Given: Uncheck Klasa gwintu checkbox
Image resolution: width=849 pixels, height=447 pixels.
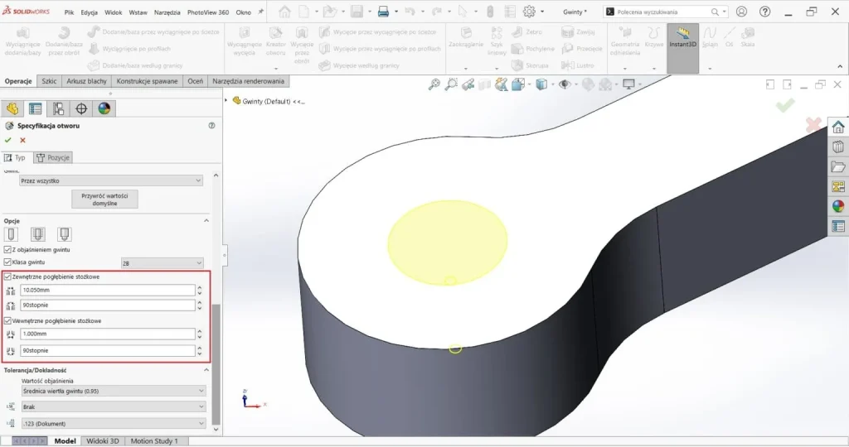Looking at the screenshot, I should pos(7,262).
